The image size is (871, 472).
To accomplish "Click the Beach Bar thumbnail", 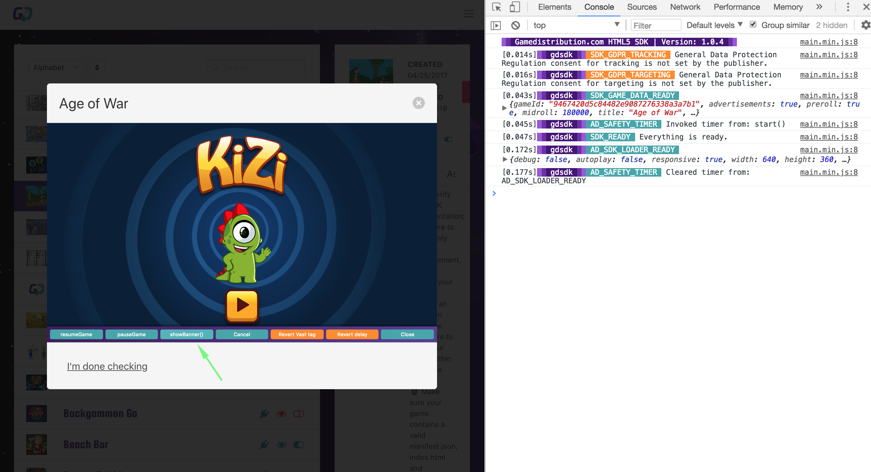I will click(37, 445).
